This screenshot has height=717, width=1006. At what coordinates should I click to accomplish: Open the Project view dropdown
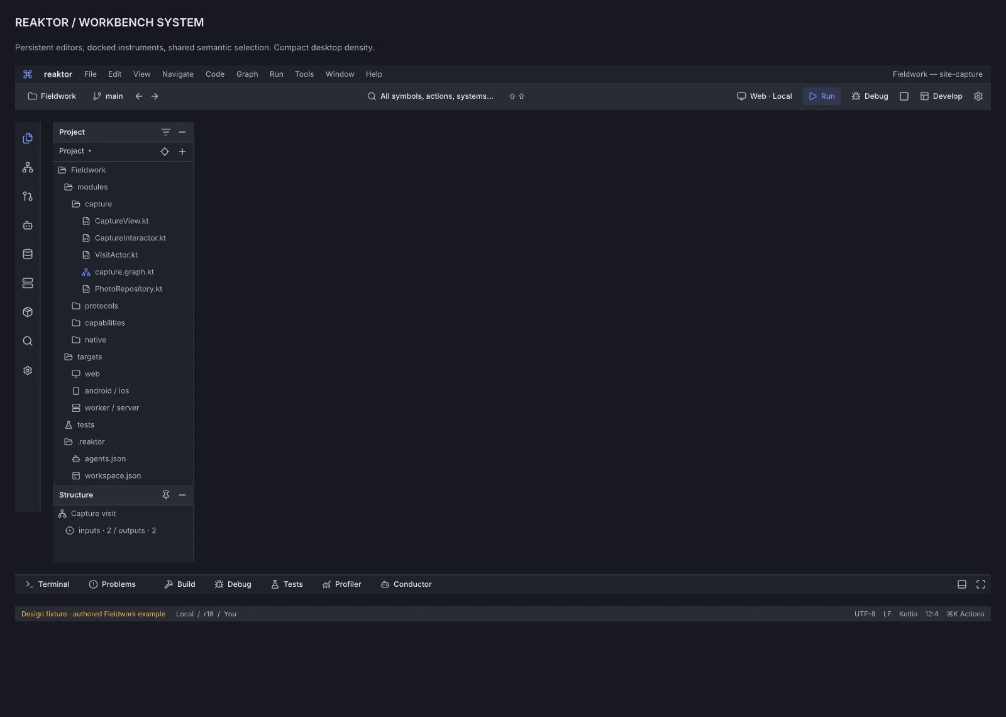[x=75, y=151]
